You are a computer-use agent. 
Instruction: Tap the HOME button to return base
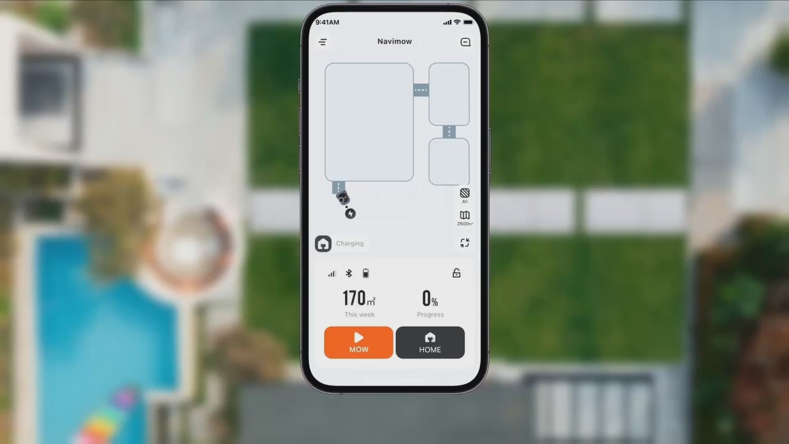[430, 342]
